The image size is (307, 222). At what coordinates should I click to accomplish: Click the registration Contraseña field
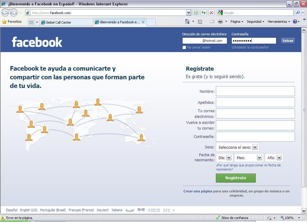[255, 136]
